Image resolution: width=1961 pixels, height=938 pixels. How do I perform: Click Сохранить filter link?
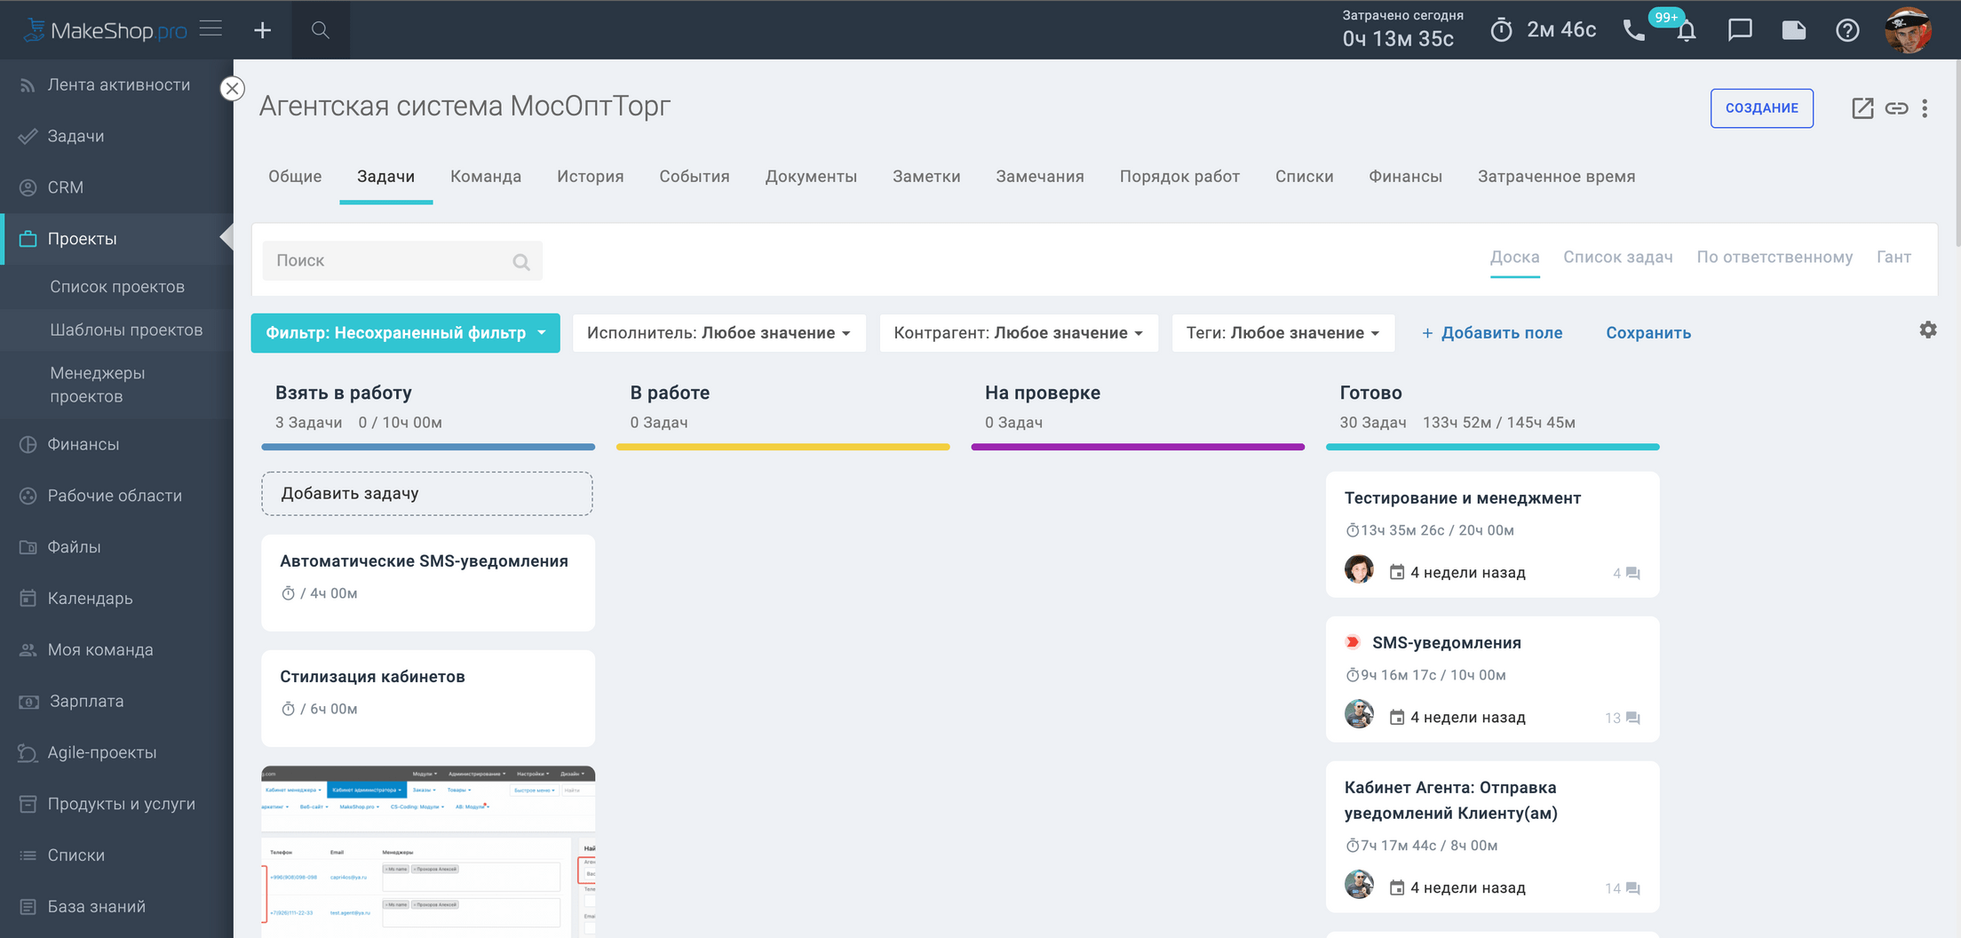pyautogui.click(x=1648, y=333)
